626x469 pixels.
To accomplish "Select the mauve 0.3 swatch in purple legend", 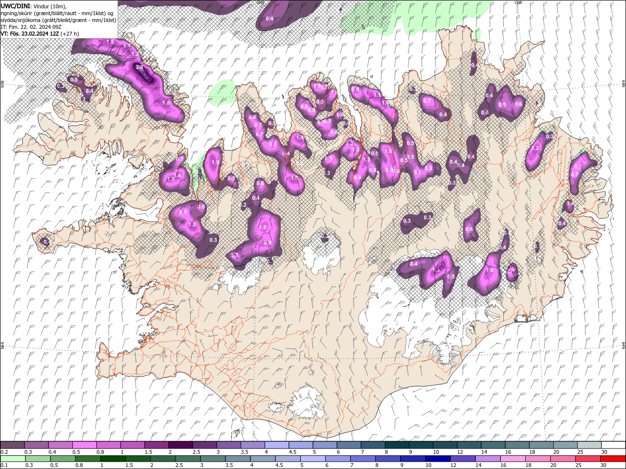I will [x=36, y=445].
